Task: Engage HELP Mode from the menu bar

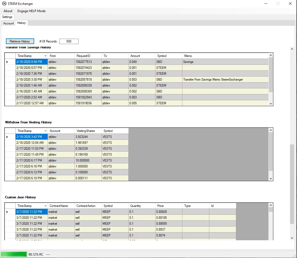Action: (31, 11)
